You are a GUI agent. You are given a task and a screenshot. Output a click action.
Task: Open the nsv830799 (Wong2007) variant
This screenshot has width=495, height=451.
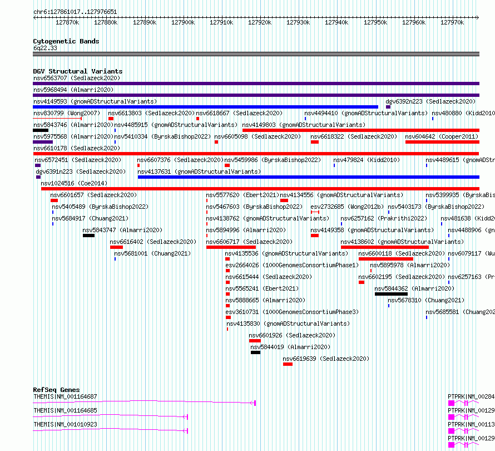pos(67,113)
